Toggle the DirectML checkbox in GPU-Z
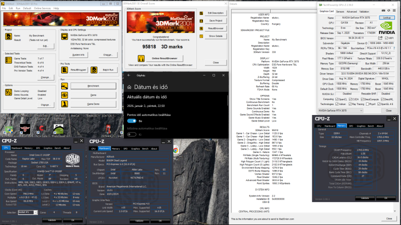 tap(382, 99)
